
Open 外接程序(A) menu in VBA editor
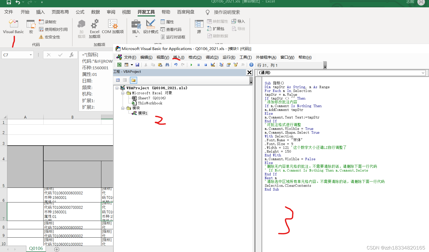coord(266,57)
